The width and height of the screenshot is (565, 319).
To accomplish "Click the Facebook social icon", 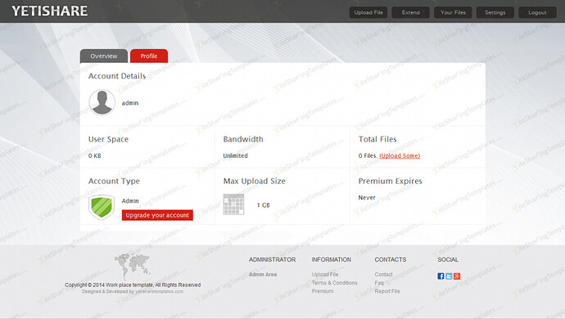I will tap(441, 276).
